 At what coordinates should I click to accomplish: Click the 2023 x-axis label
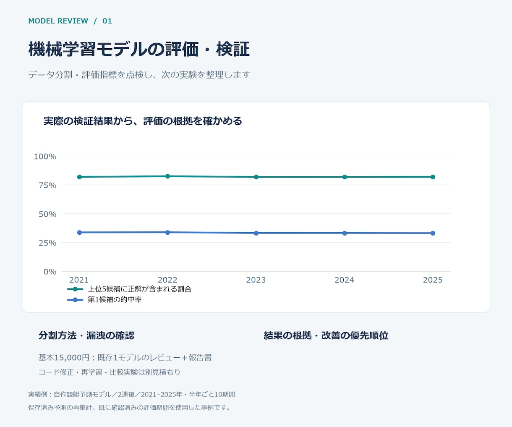tap(256, 280)
